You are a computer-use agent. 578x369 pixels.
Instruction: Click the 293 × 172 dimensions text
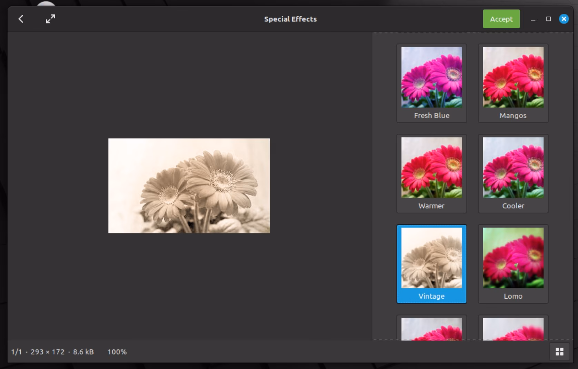[48, 352]
